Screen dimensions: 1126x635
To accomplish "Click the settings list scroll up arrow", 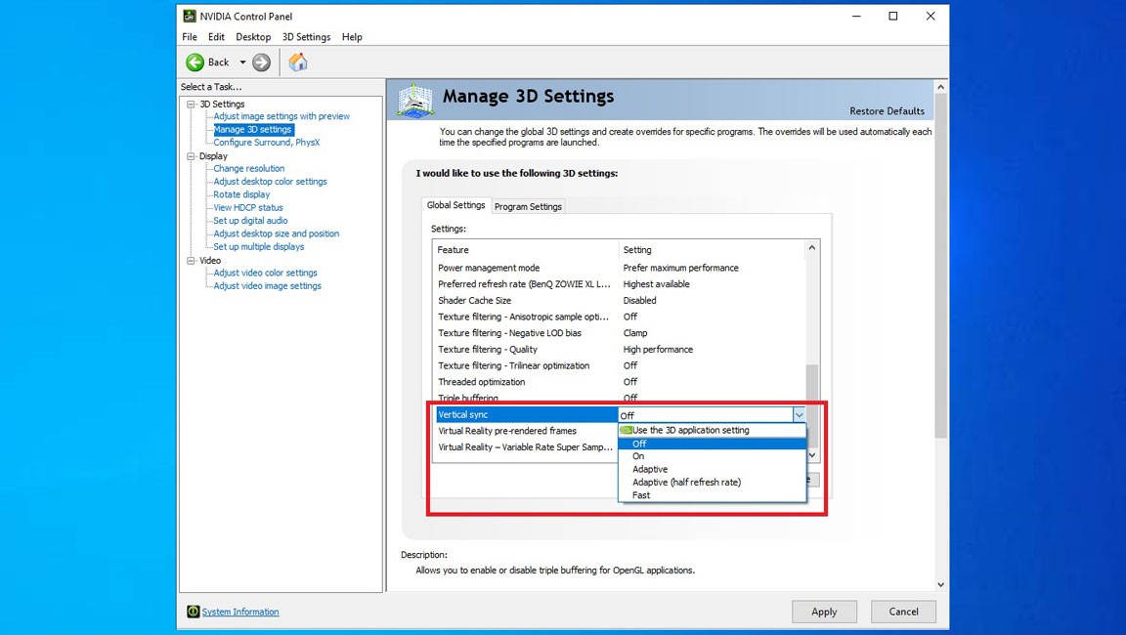I will click(811, 249).
